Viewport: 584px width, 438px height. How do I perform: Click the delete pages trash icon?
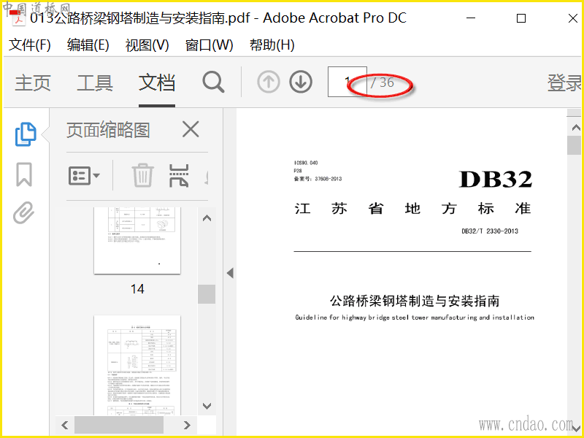tap(142, 175)
